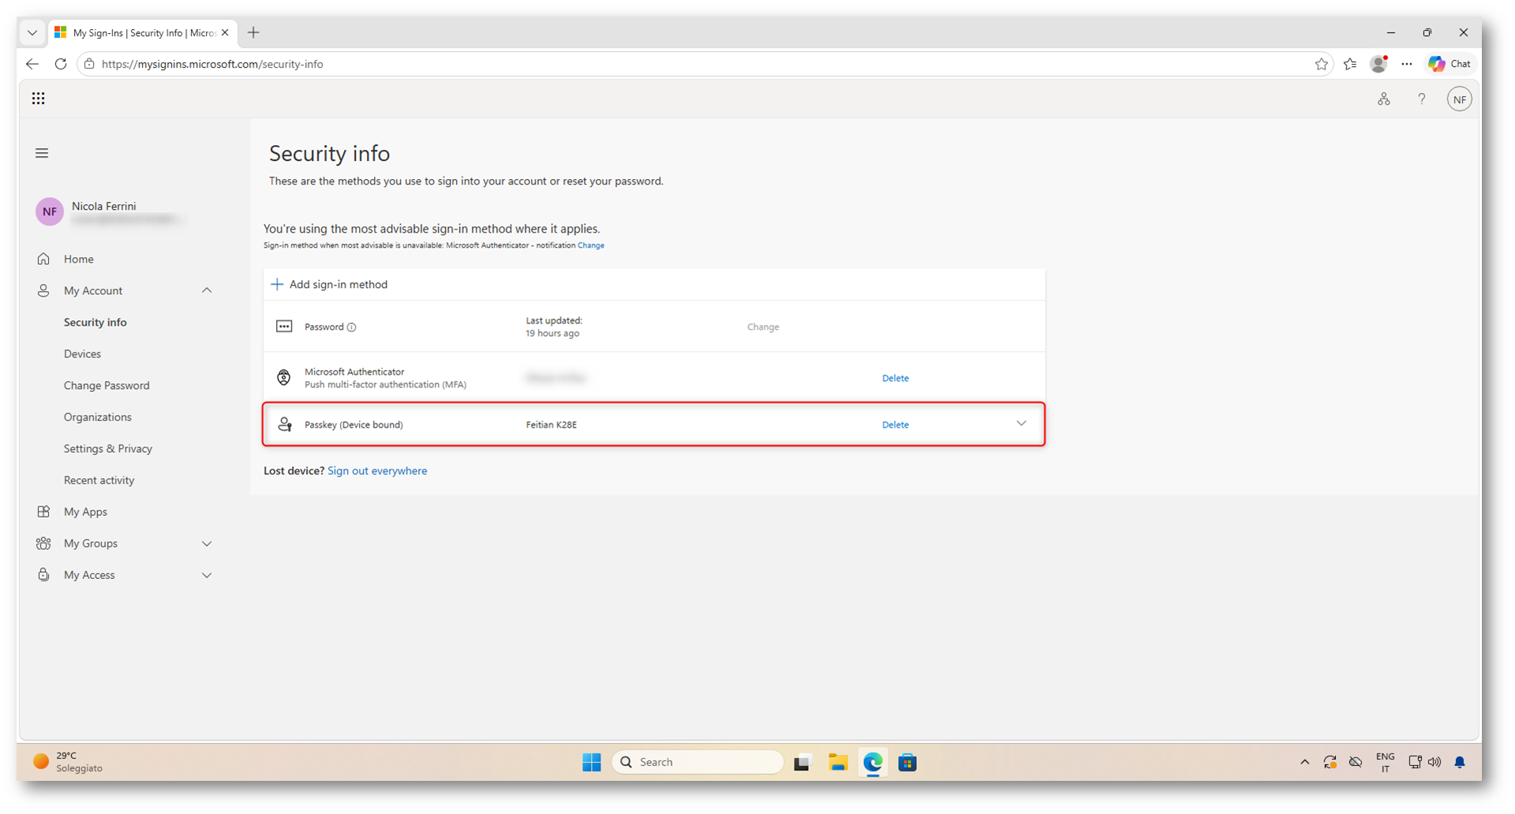Change the default sign-in method link
This screenshot has width=1515, height=814.
[591, 245]
